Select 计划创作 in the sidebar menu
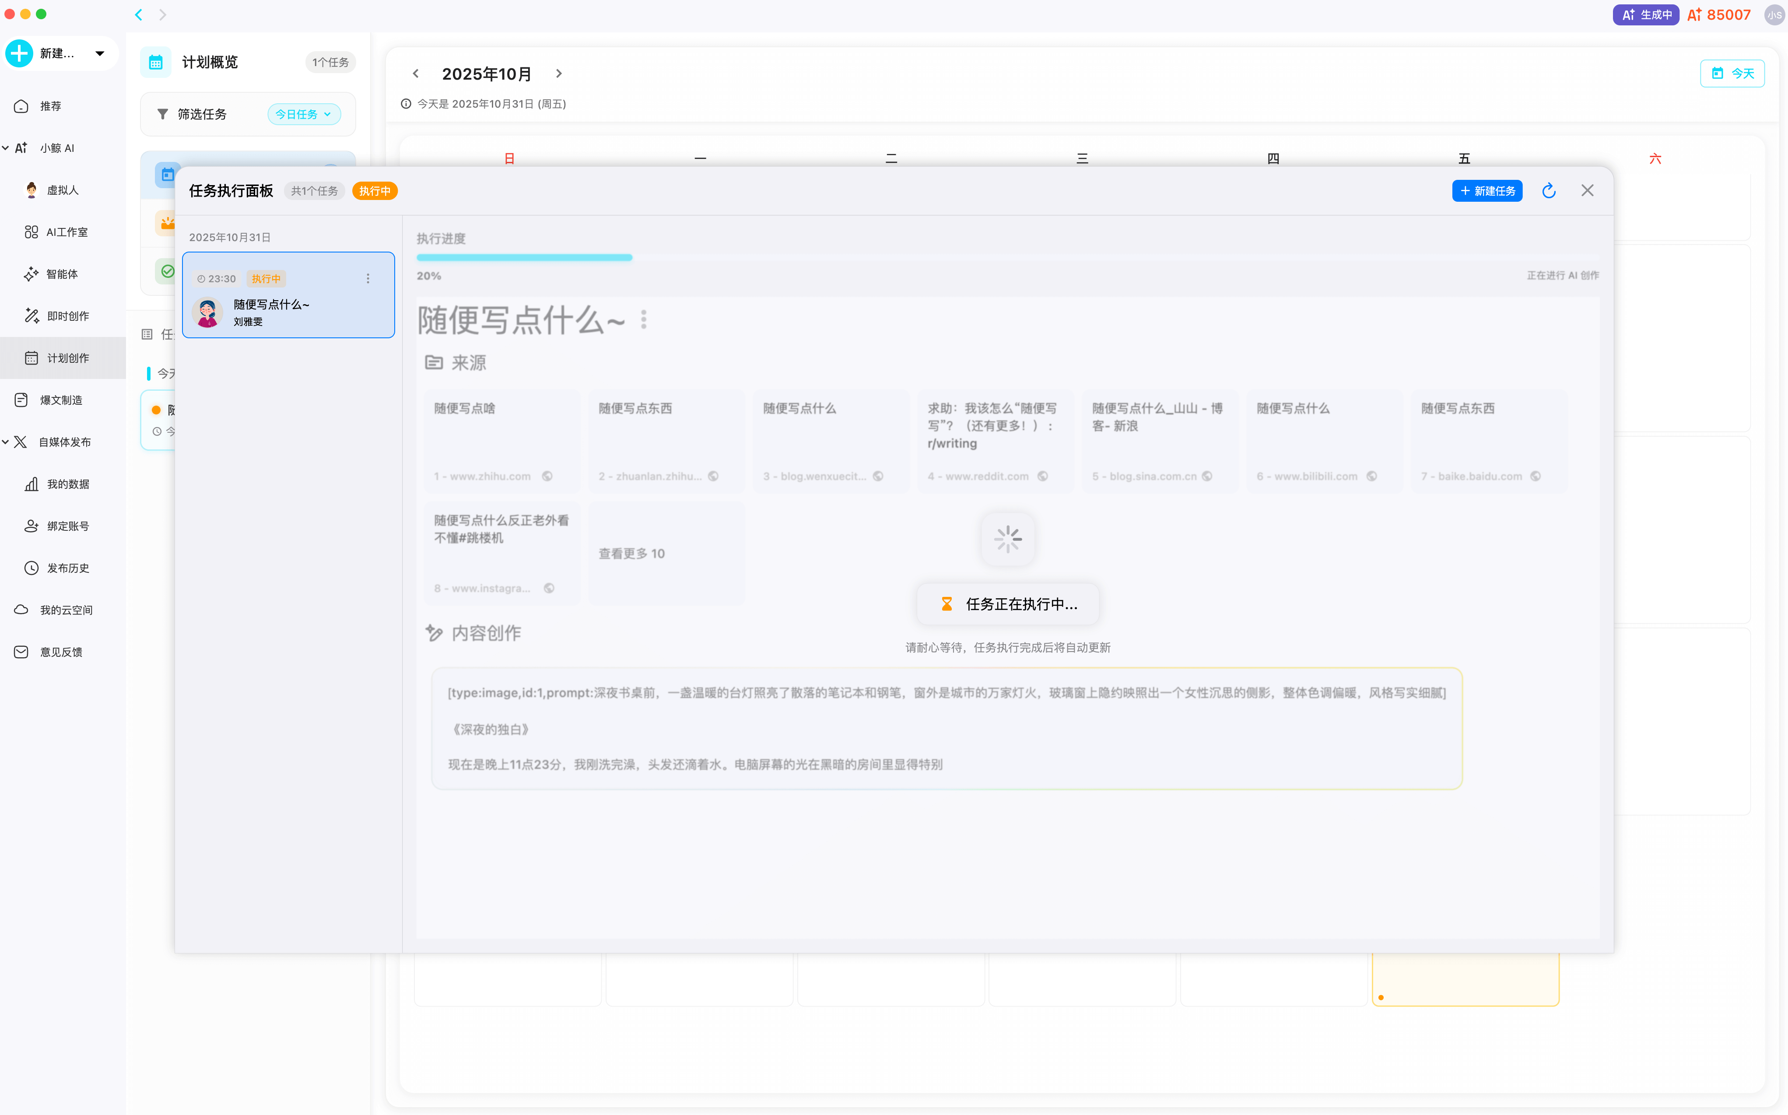 (68, 358)
